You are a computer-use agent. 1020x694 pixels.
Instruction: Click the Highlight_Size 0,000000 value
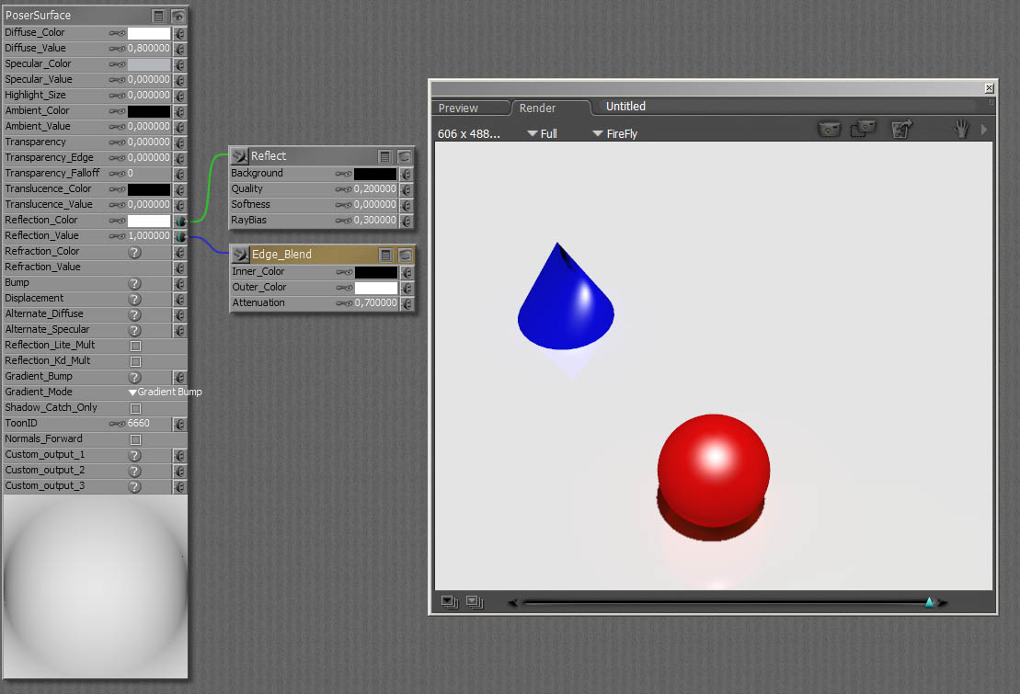pyautogui.click(x=148, y=95)
